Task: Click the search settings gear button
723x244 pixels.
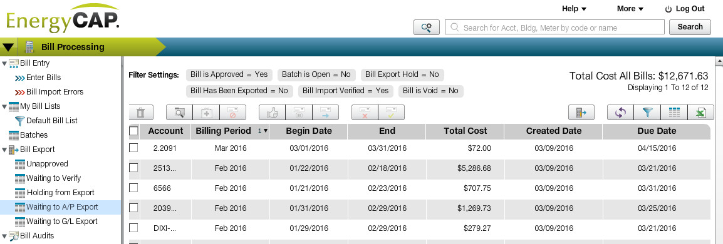Action: 427,27
